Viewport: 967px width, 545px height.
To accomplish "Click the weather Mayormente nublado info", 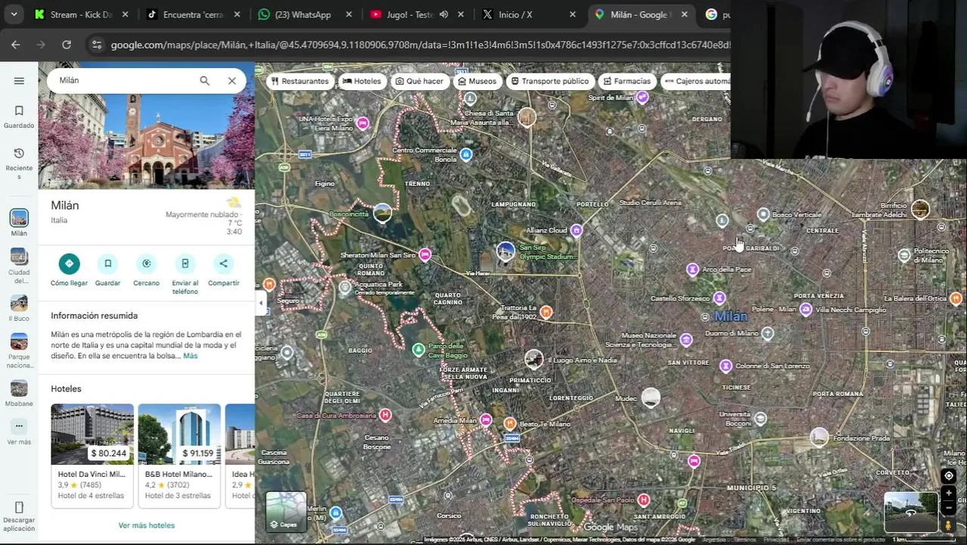I will click(x=204, y=215).
